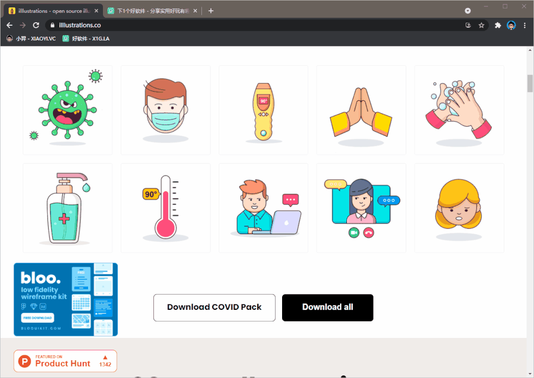534x378 pixels.
Task: Bookmark this page with the star icon
Action: tap(481, 25)
